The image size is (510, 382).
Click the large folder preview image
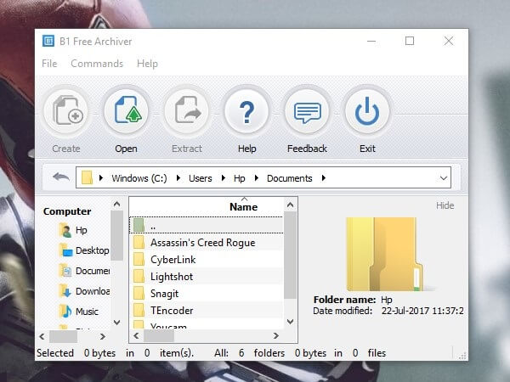click(x=385, y=255)
